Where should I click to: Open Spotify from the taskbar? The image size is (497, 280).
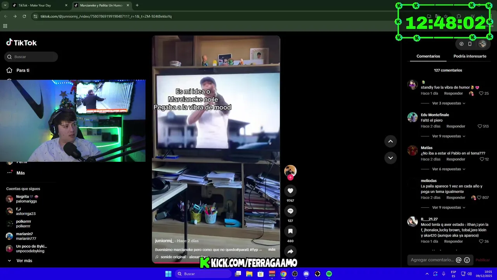click(329, 274)
